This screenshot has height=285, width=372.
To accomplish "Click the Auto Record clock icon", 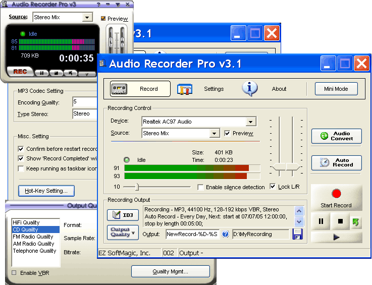I will pyautogui.click(x=325, y=162).
